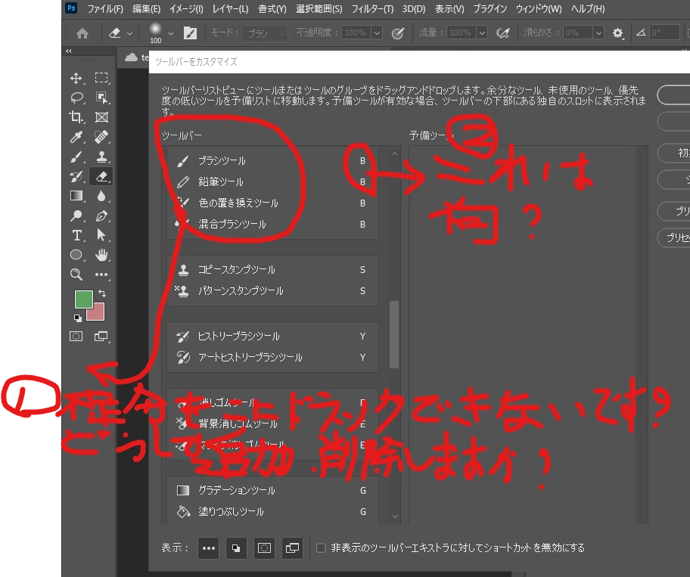Screen dimensions: 690x577
Task: Open the フィルター(T) menu
Action: 372,9
